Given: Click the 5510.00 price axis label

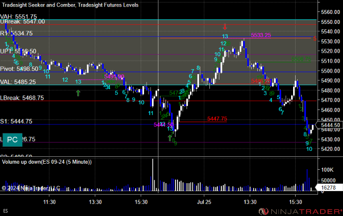Looking at the screenshot, I should [x=331, y=61].
